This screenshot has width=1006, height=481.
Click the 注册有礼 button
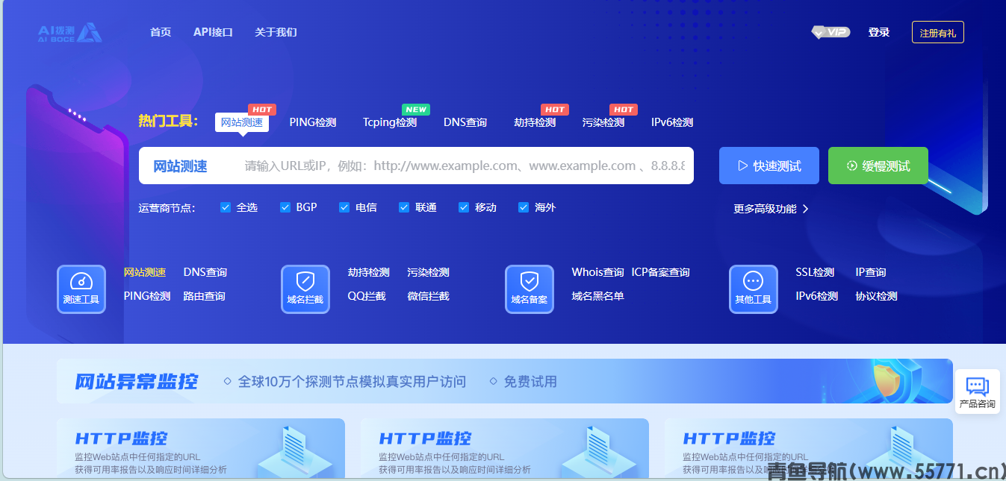point(938,33)
